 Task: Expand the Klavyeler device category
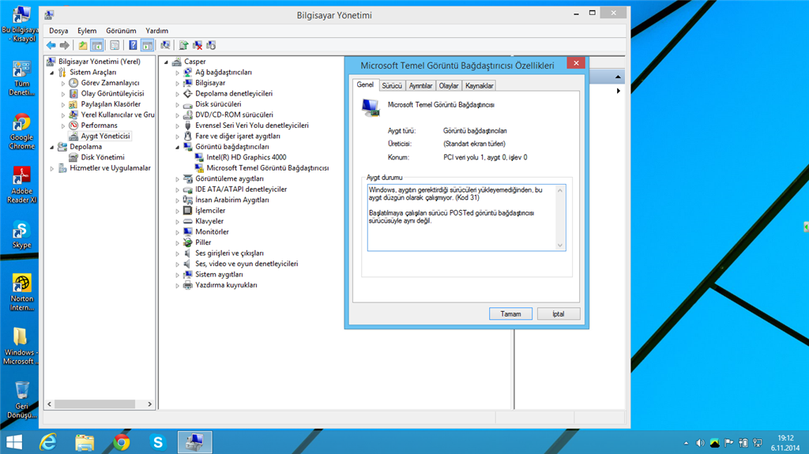[x=178, y=222]
